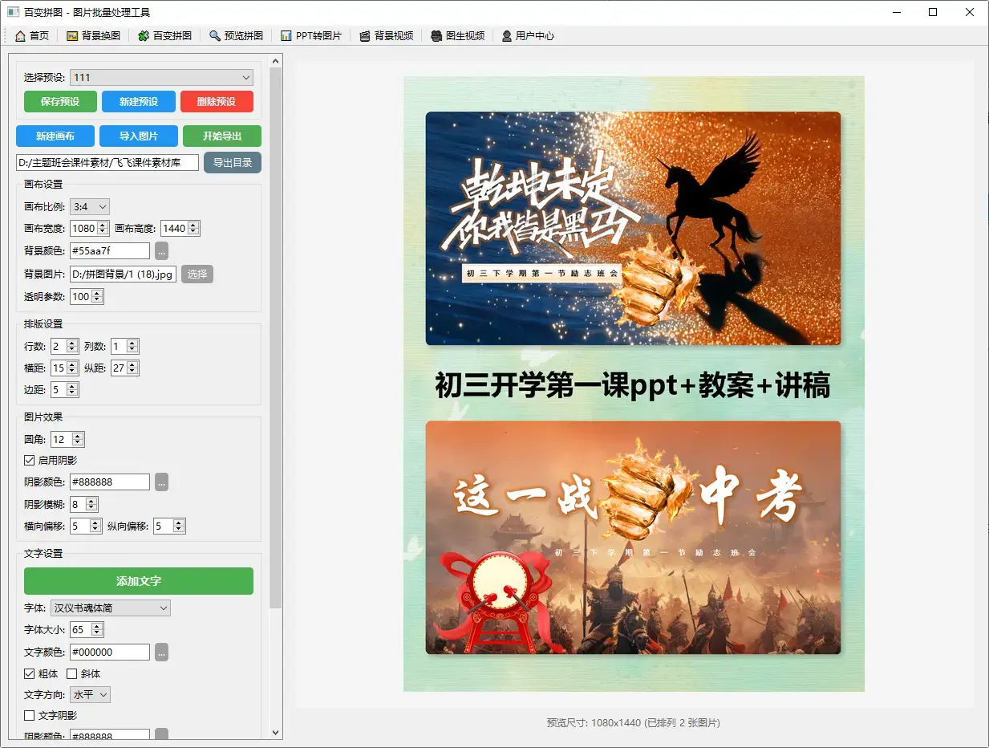Open the 背景换图 picture icon
Image resolution: width=989 pixels, height=748 pixels.
[72, 36]
